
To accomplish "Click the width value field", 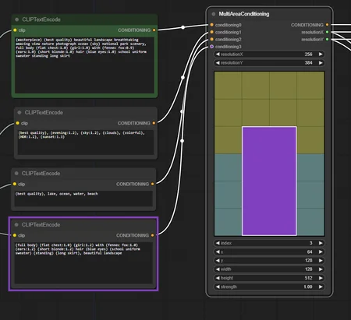I will (269, 269).
